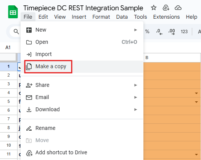Click the document title text
Screen dimensions: 201x160
click(x=83, y=8)
